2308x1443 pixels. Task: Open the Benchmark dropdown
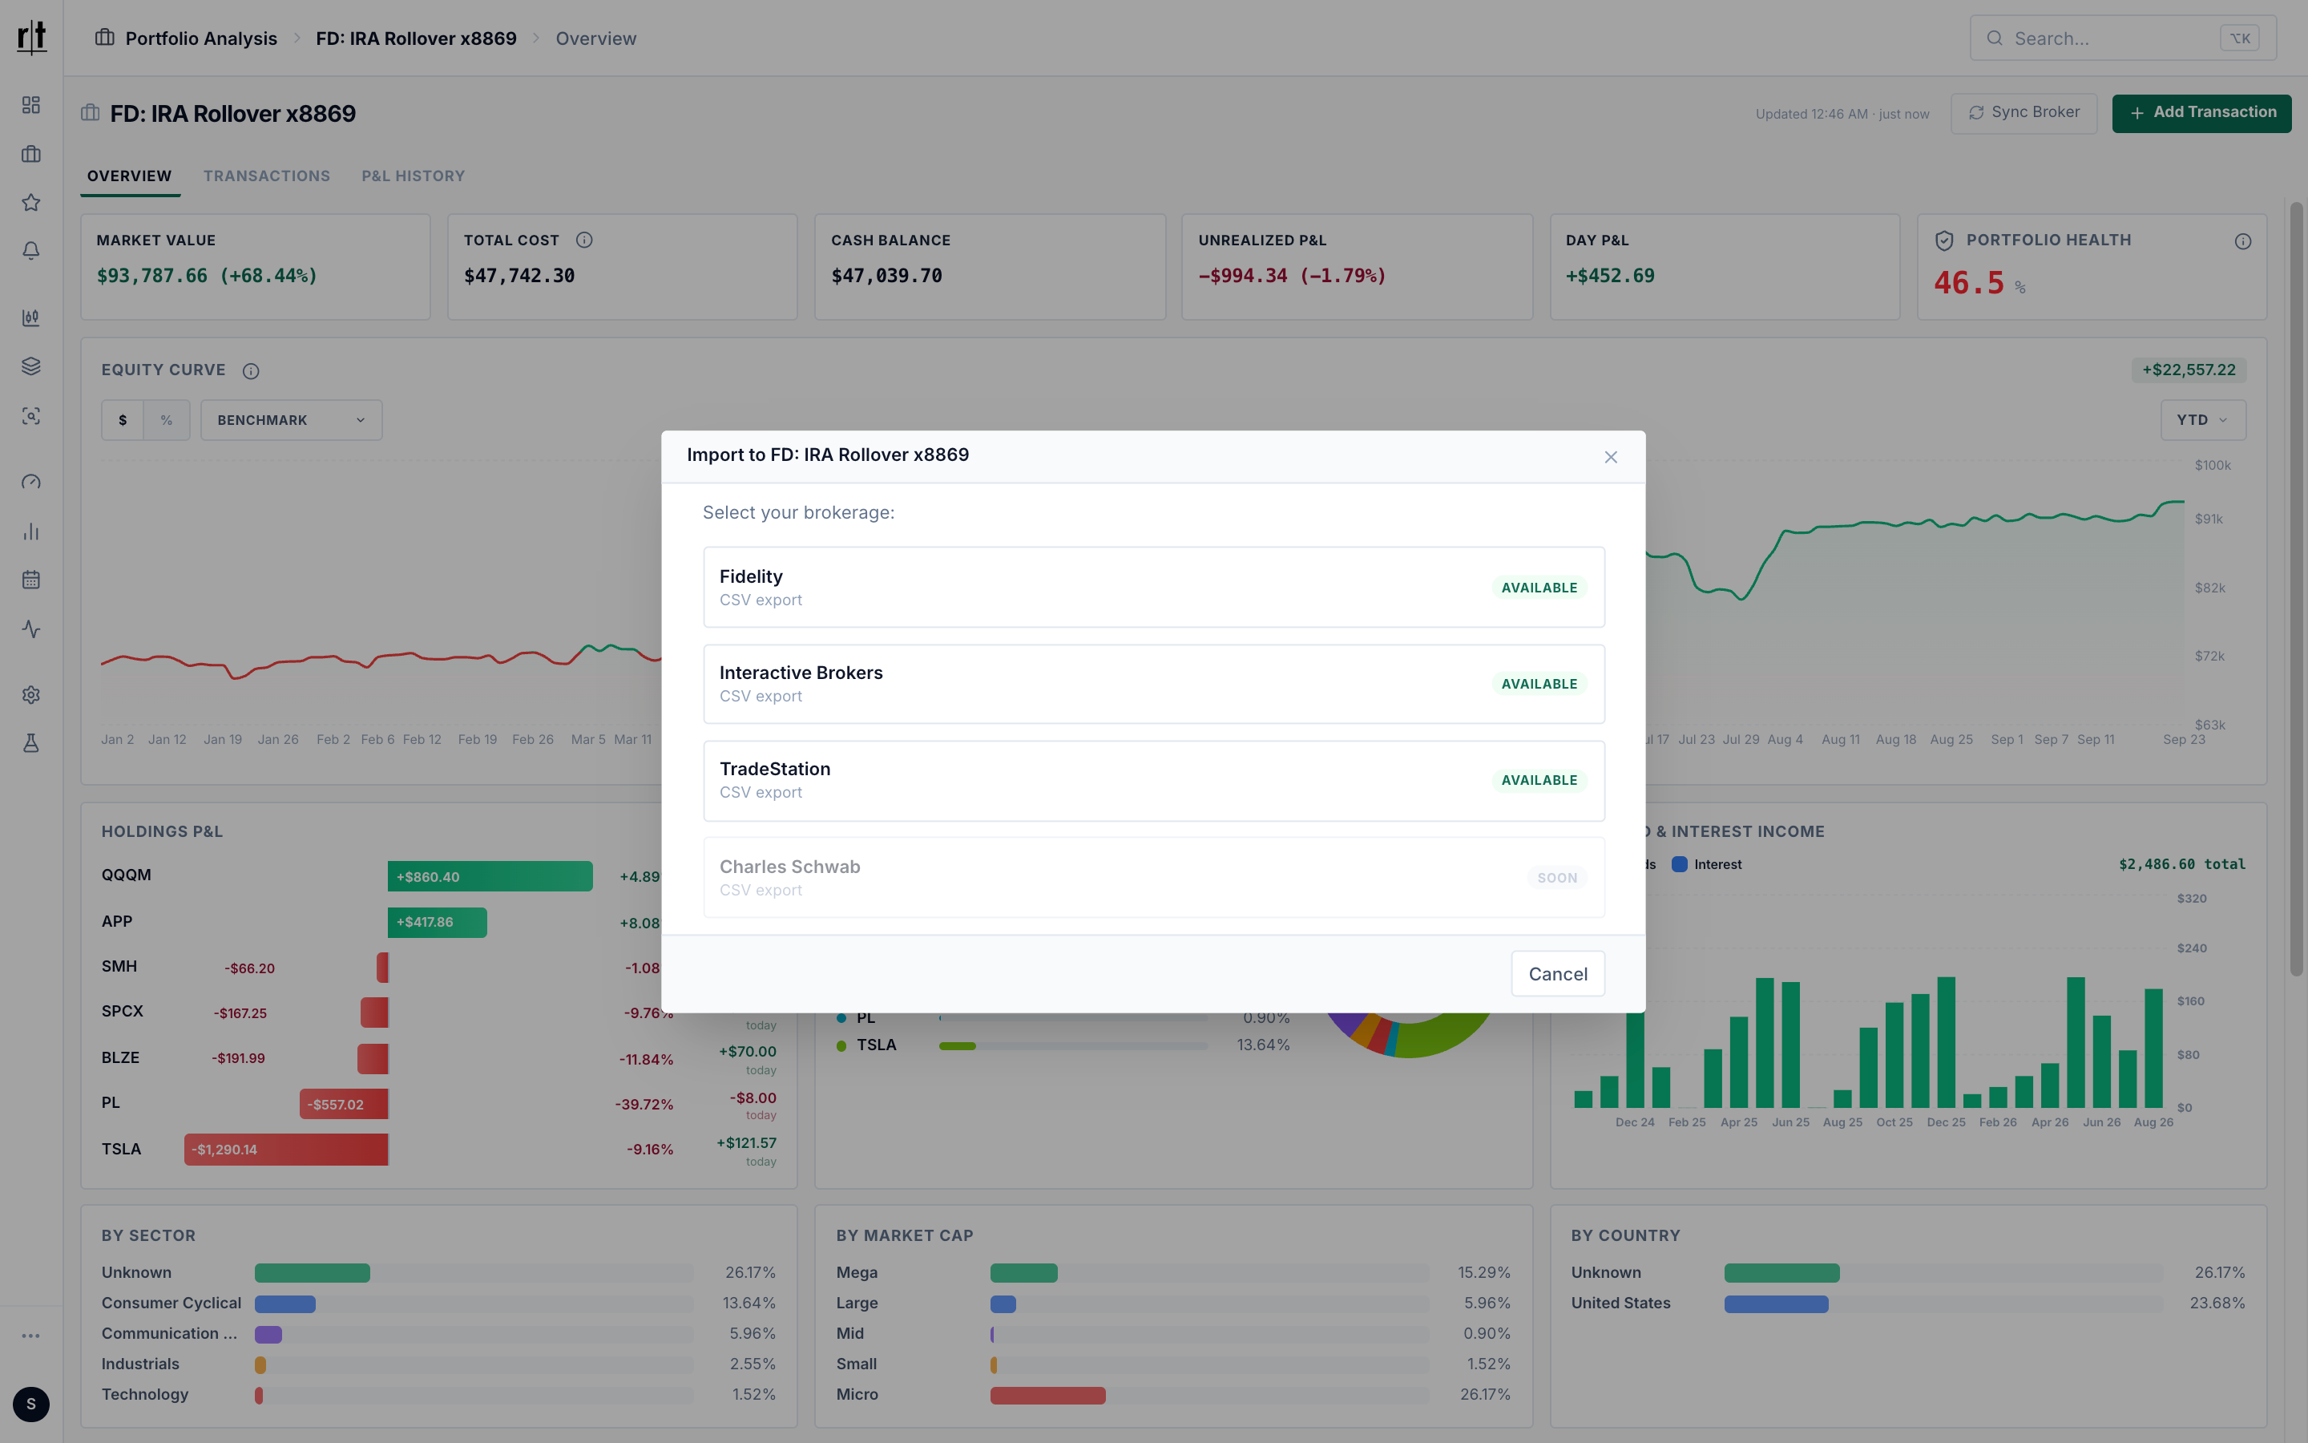click(291, 420)
